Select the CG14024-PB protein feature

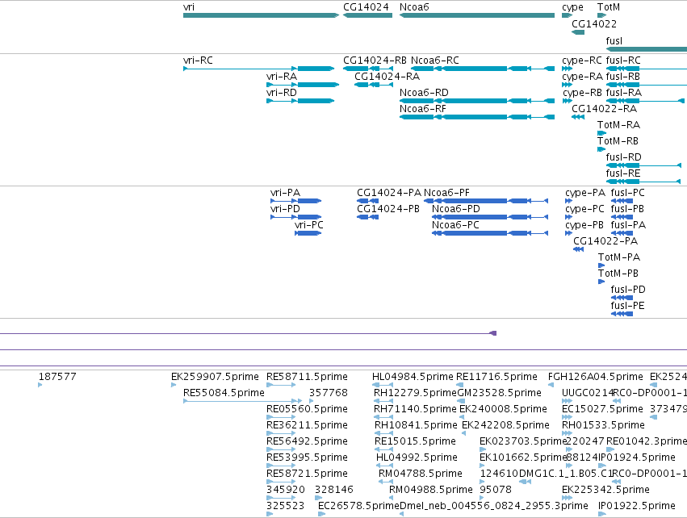(367, 217)
